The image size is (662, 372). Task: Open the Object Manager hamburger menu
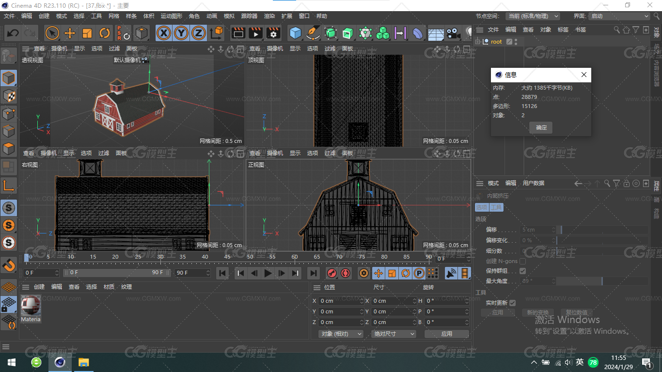(x=480, y=30)
